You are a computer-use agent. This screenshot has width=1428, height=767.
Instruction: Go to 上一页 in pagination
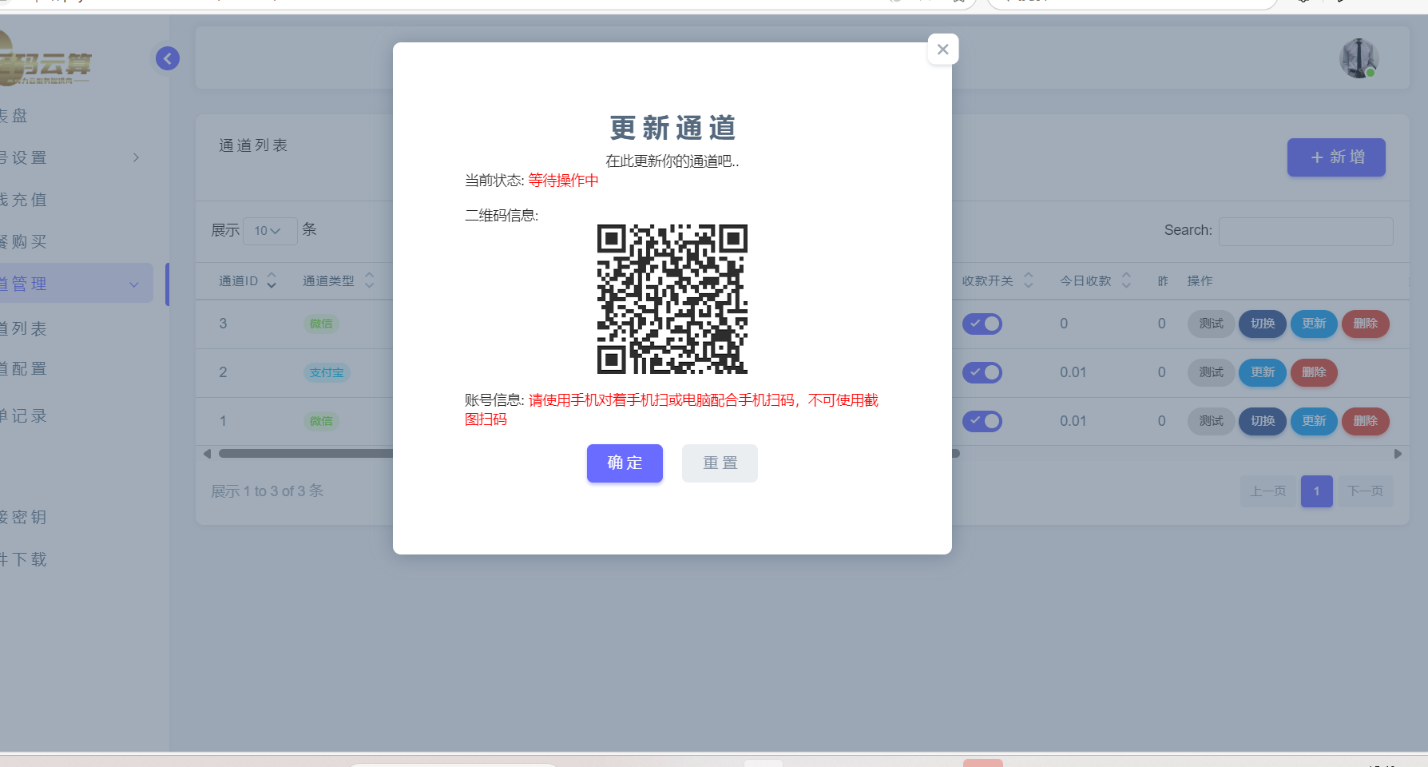coord(1268,491)
